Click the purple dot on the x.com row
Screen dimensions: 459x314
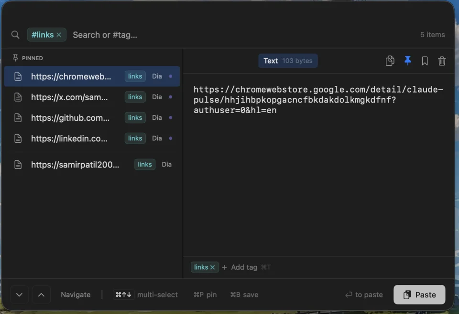click(171, 97)
